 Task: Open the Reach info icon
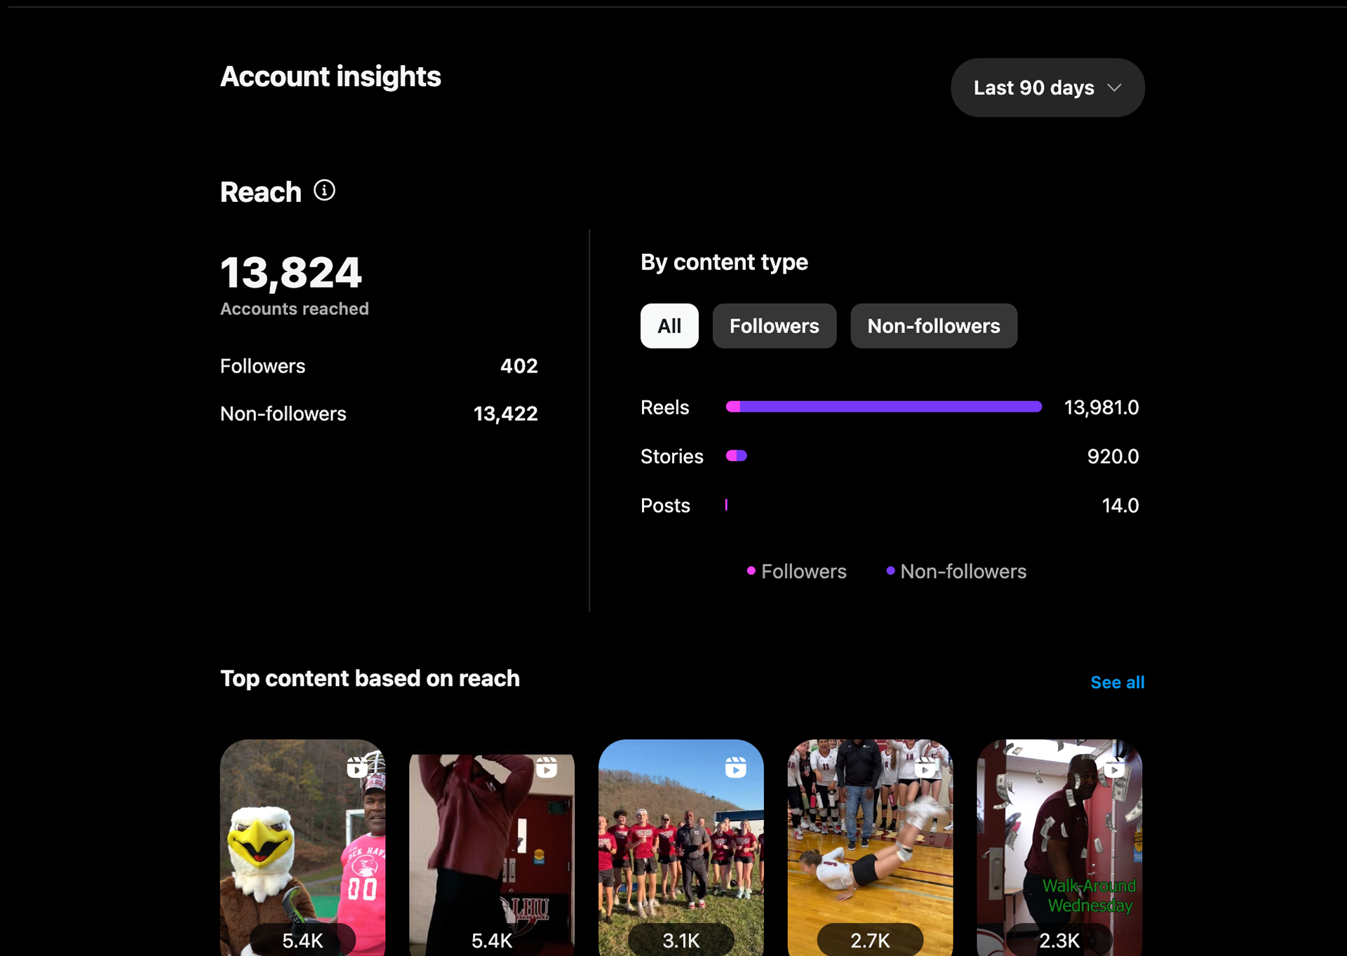pos(324,190)
